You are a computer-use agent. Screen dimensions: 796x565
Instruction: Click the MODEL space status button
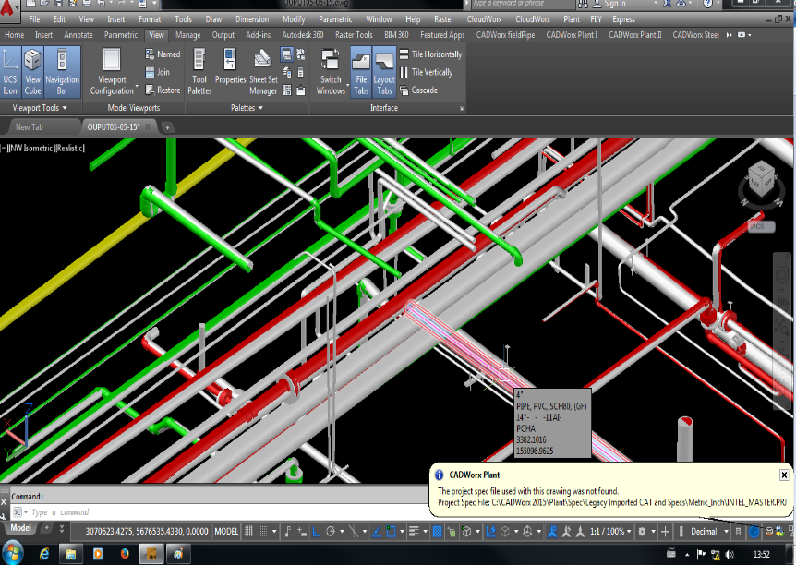226,532
